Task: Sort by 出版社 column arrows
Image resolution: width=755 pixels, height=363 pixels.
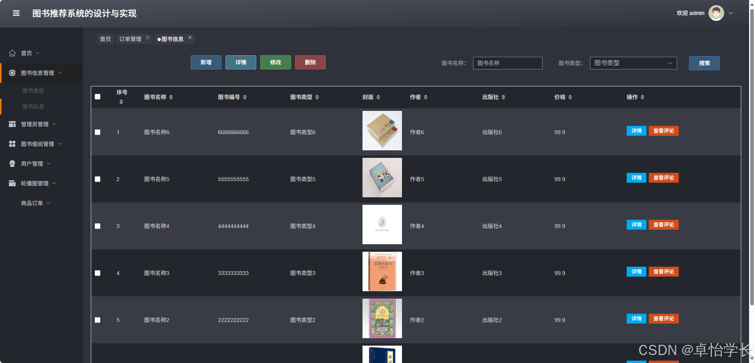Action: pos(503,97)
